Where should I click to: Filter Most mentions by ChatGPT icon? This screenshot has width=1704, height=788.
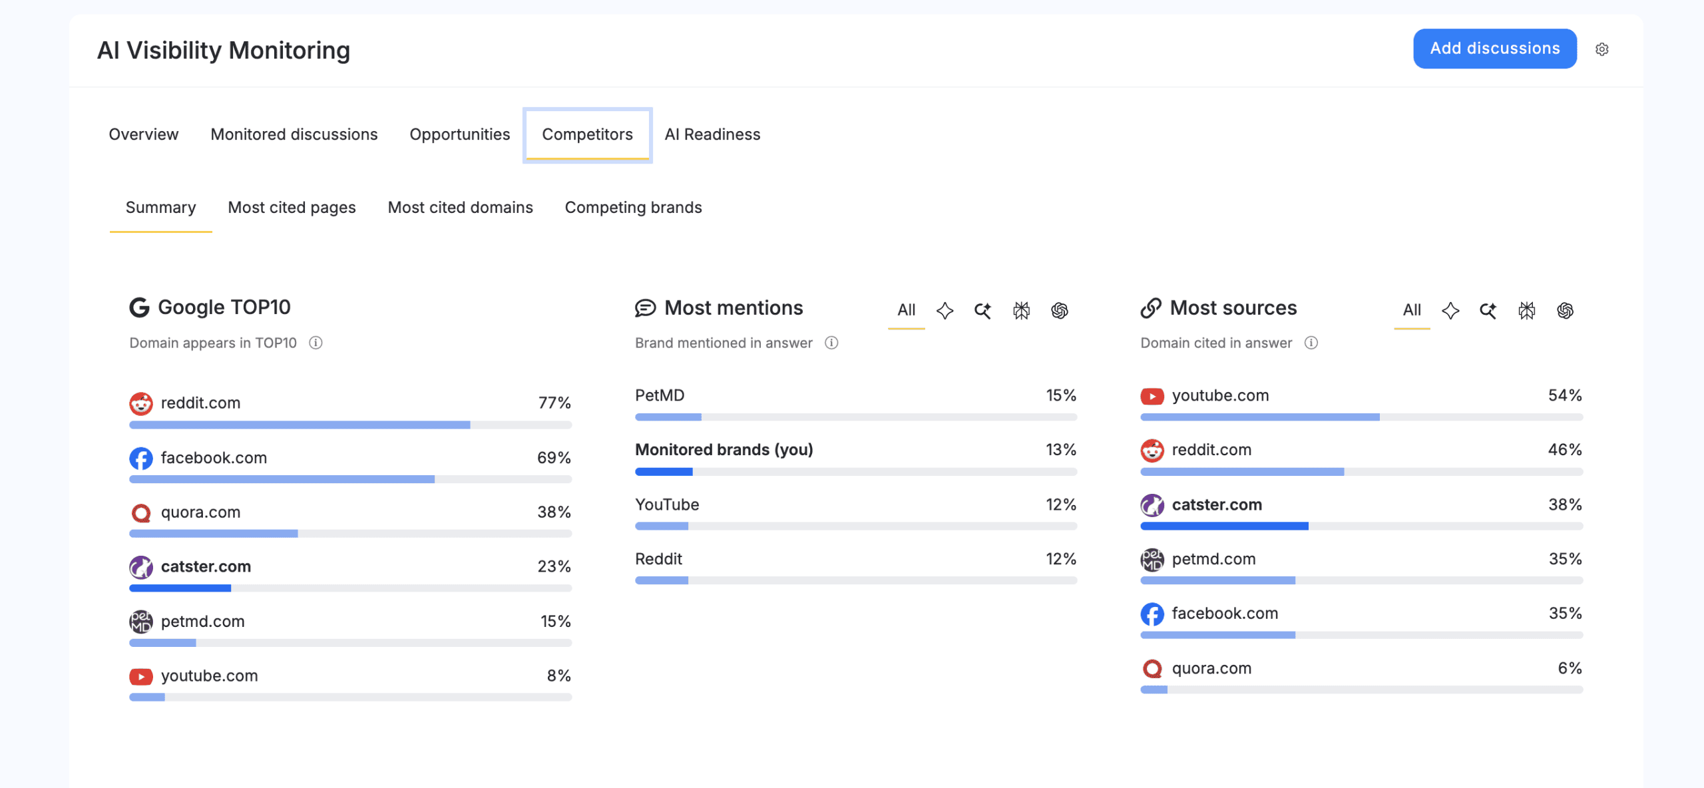pos(1060,311)
